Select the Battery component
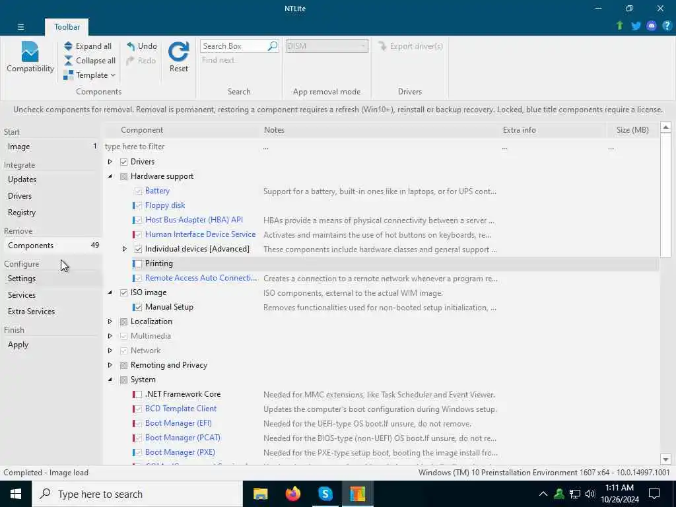The height and width of the screenshot is (507, 676). coord(157,191)
